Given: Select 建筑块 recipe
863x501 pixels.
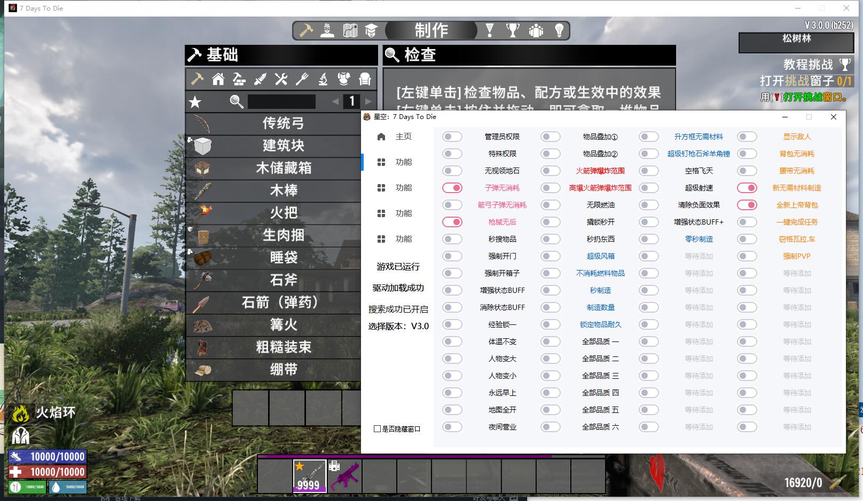Looking at the screenshot, I should pyautogui.click(x=273, y=146).
